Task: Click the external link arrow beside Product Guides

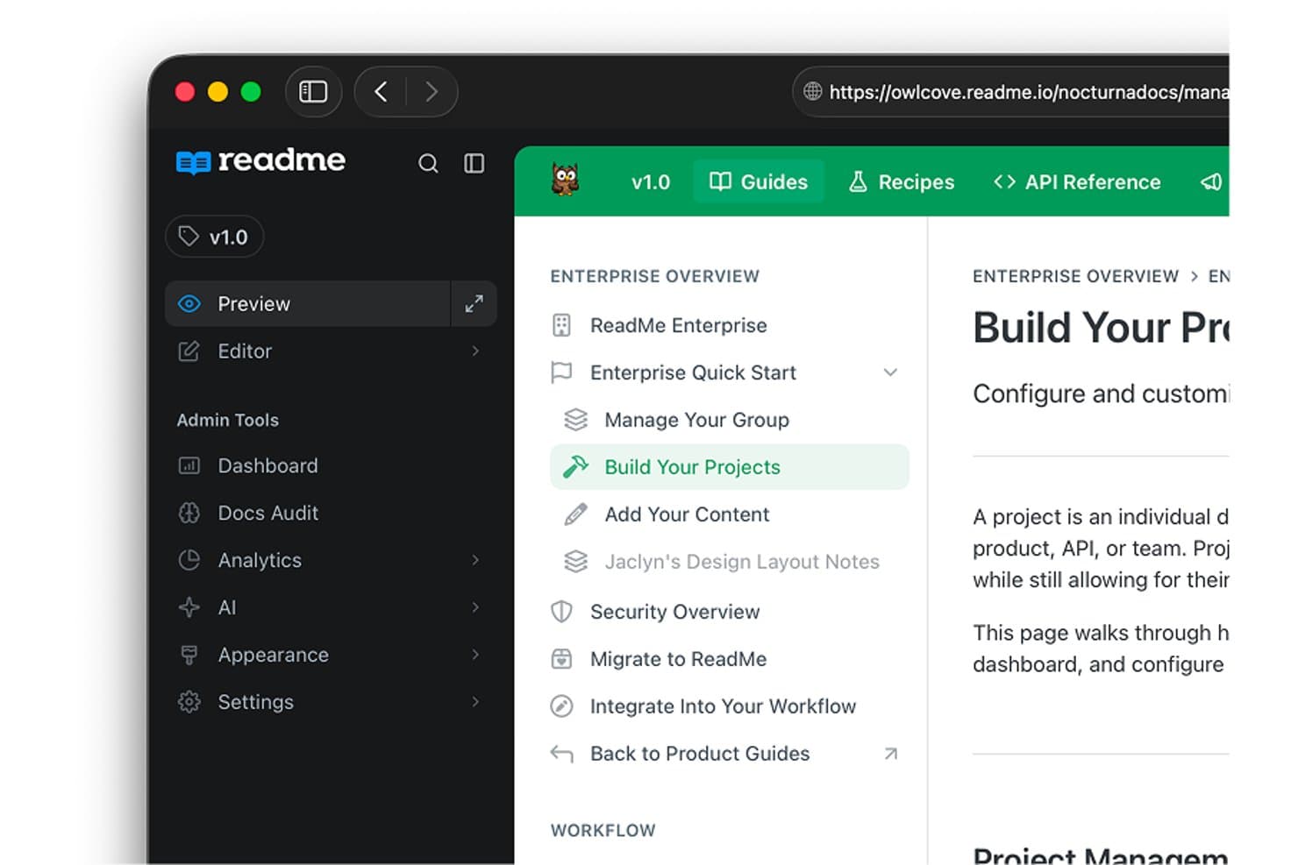Action: click(891, 755)
